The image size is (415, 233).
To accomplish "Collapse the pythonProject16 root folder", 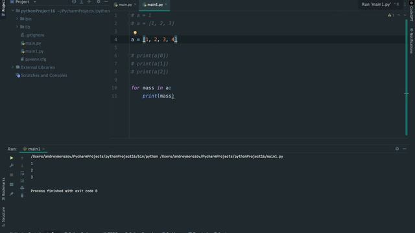I will click(13, 11).
